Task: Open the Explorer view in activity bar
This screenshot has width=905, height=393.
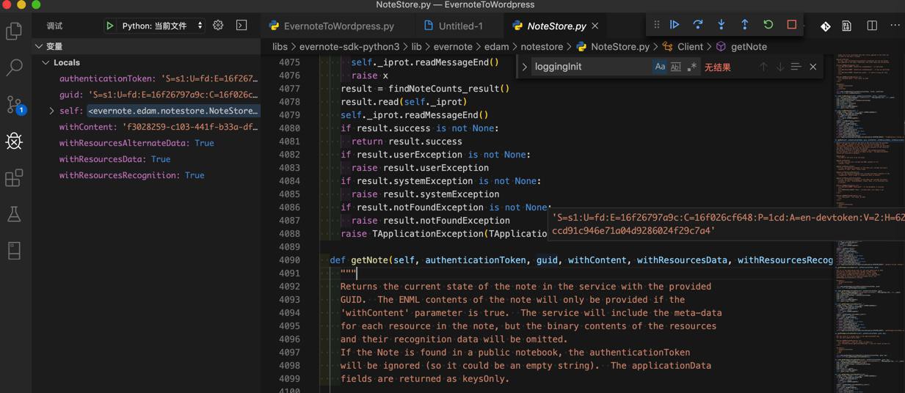Action: click(x=14, y=31)
